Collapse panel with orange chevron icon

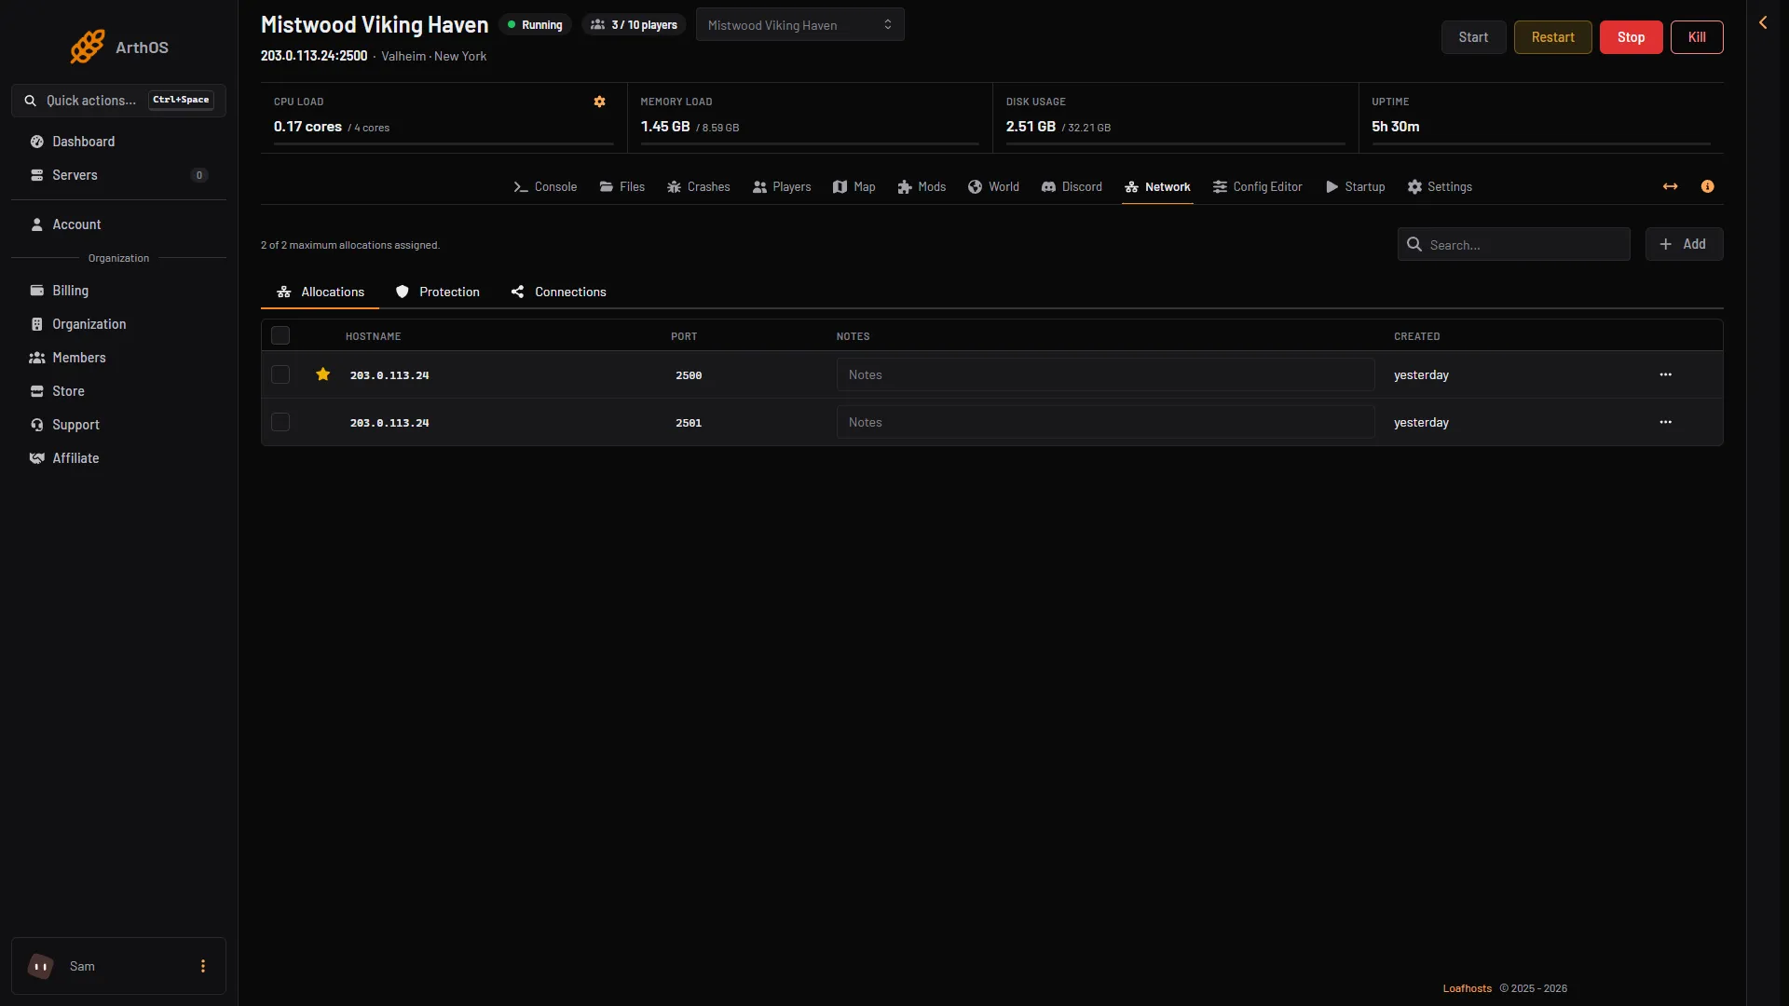point(1763,22)
